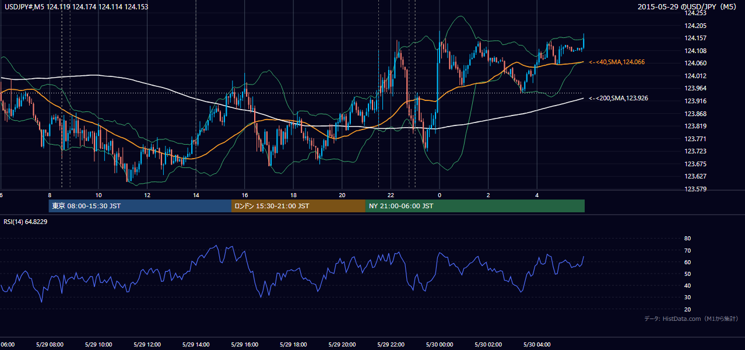Click hour label 12 under the price chart

[147, 195]
